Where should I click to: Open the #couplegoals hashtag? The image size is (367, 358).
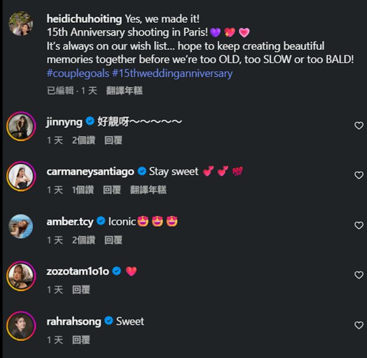point(78,73)
